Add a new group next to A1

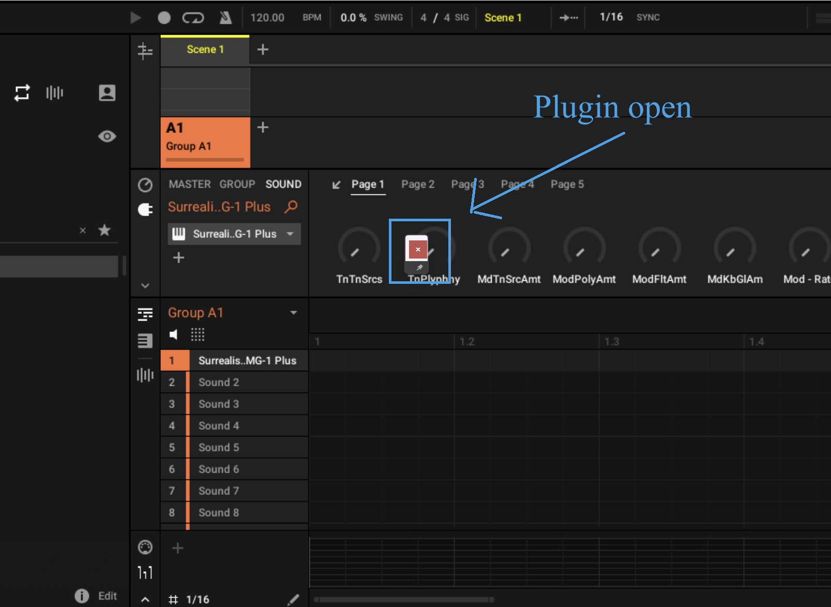[263, 127]
